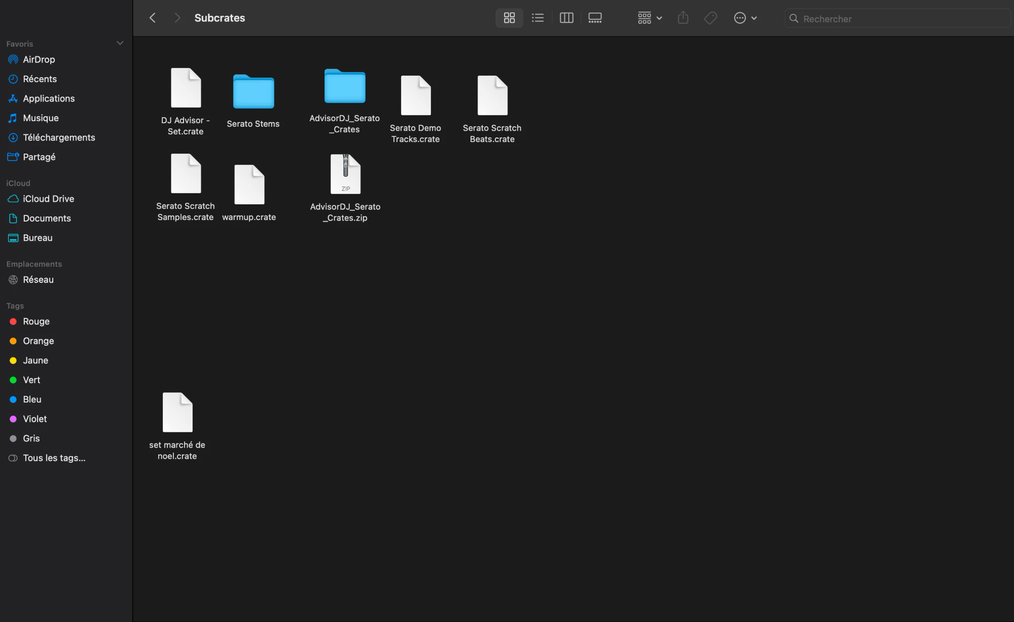The width and height of the screenshot is (1014, 622).
Task: Open AirDrop in sidebar
Action: pos(39,59)
